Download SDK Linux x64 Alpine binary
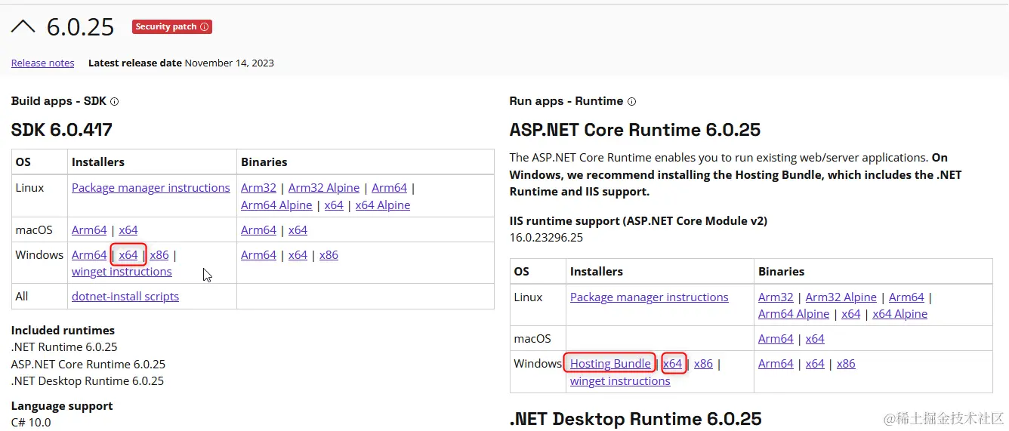 click(x=383, y=205)
